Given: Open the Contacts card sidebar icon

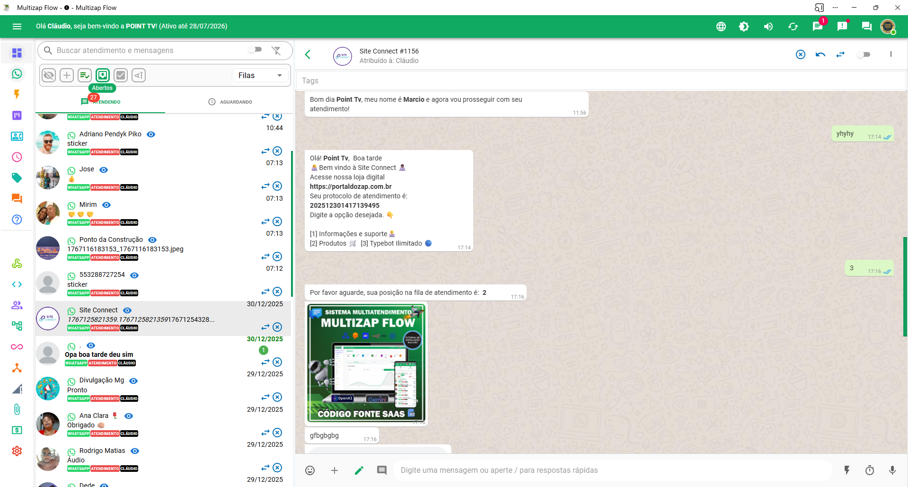Looking at the screenshot, I should (17, 136).
